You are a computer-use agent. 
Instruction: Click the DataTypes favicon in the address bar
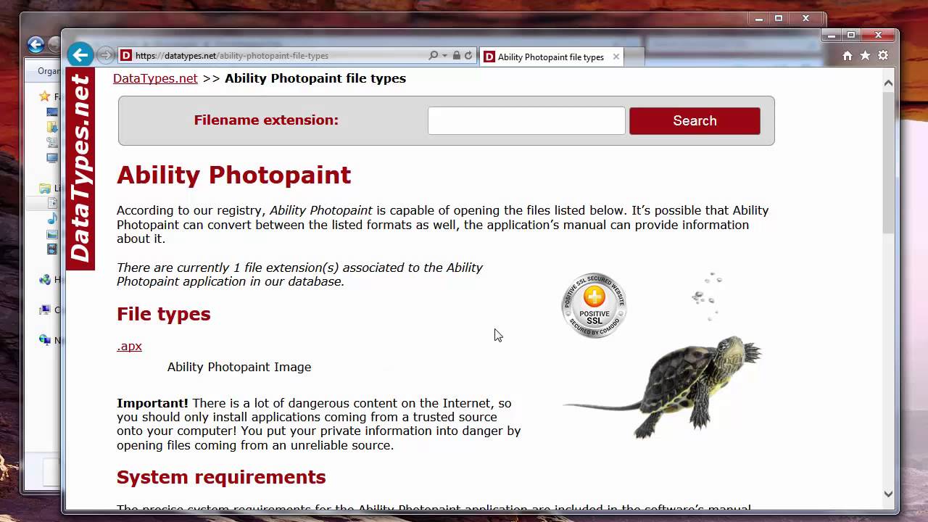(126, 55)
